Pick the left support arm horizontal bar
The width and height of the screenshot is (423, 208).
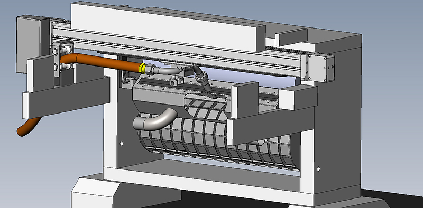66,97
